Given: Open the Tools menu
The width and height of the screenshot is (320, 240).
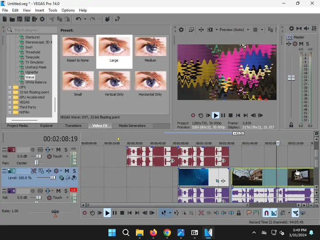Looking at the screenshot, I should pos(52,10).
